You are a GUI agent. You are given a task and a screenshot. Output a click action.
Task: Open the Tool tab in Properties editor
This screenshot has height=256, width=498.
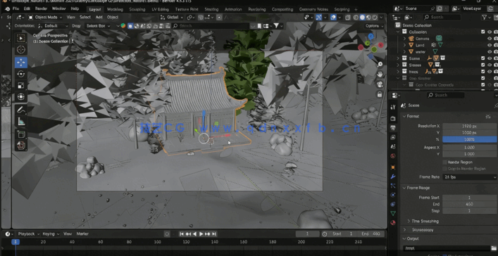(393, 107)
